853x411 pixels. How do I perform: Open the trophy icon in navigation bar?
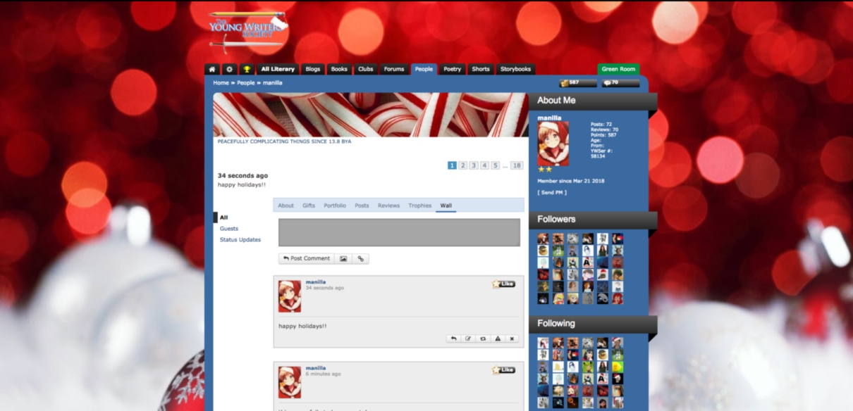[x=247, y=69]
